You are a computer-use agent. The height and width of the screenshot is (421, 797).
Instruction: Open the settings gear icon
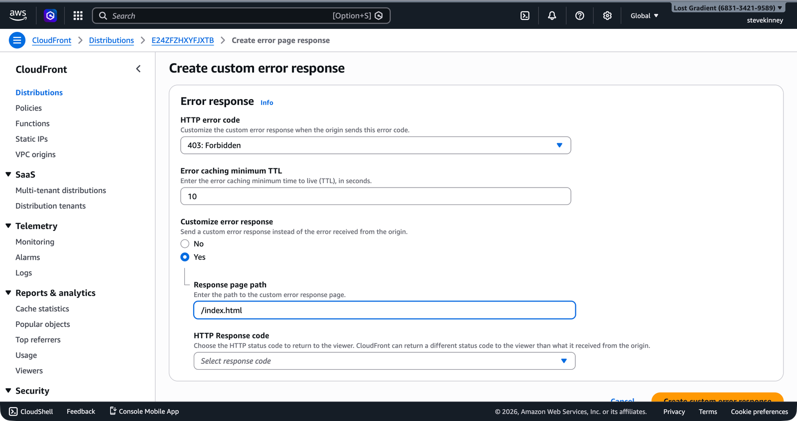[607, 16]
